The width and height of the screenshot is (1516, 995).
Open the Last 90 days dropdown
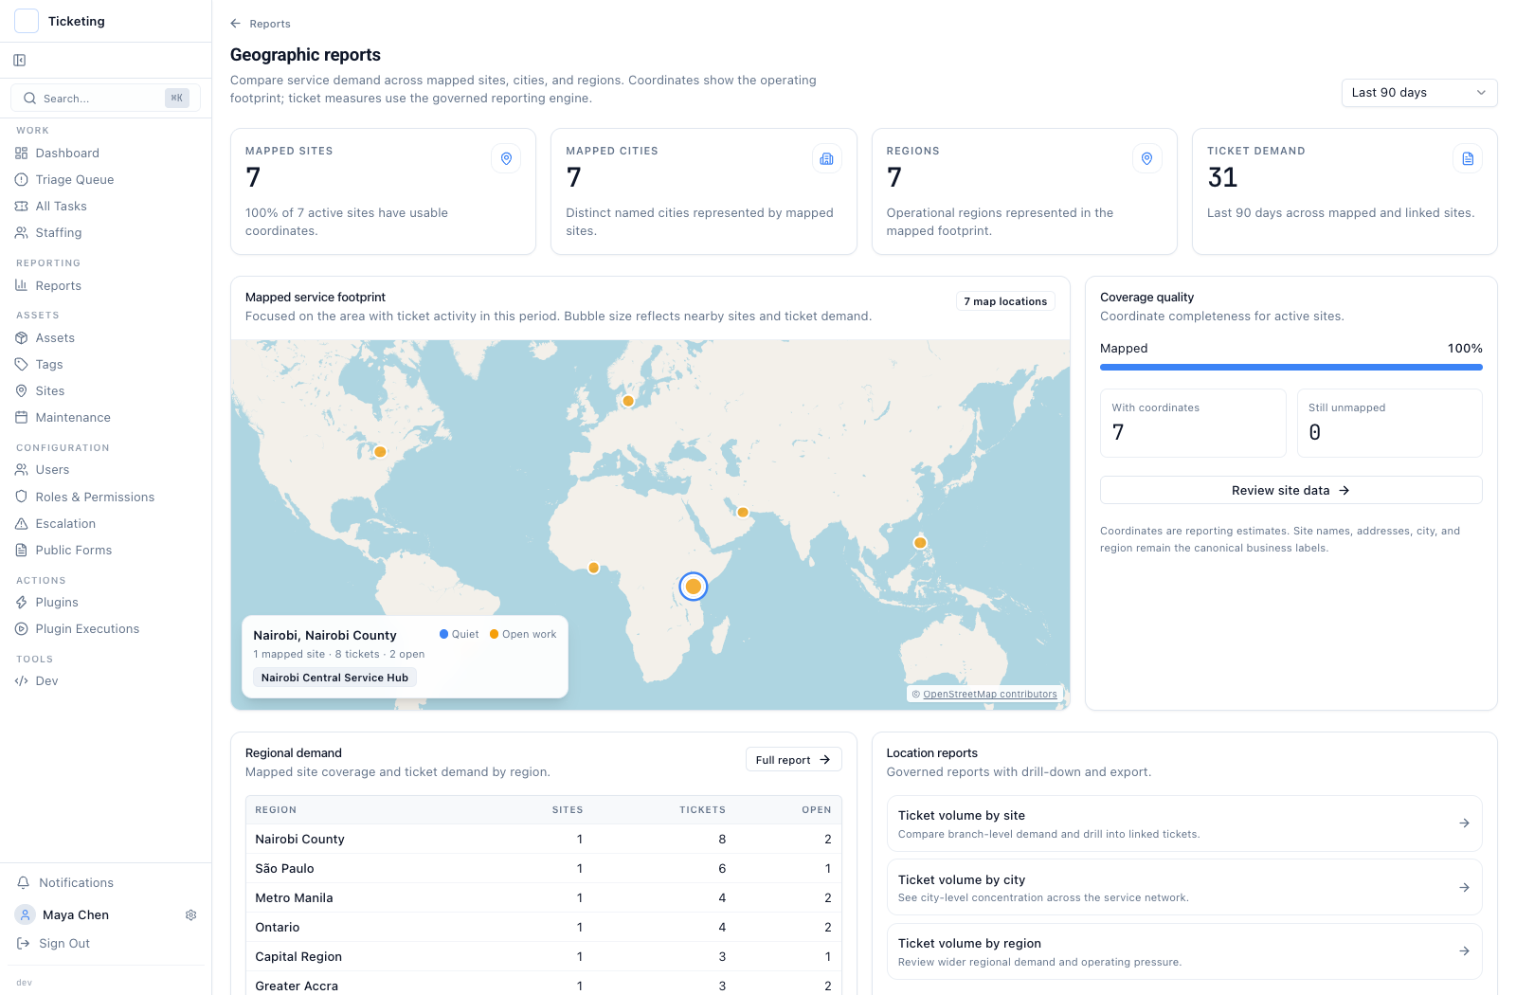tap(1419, 93)
